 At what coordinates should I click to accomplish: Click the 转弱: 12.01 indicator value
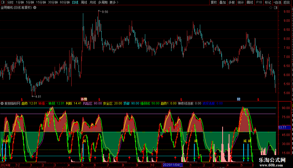pyautogui.click(x=57, y=103)
